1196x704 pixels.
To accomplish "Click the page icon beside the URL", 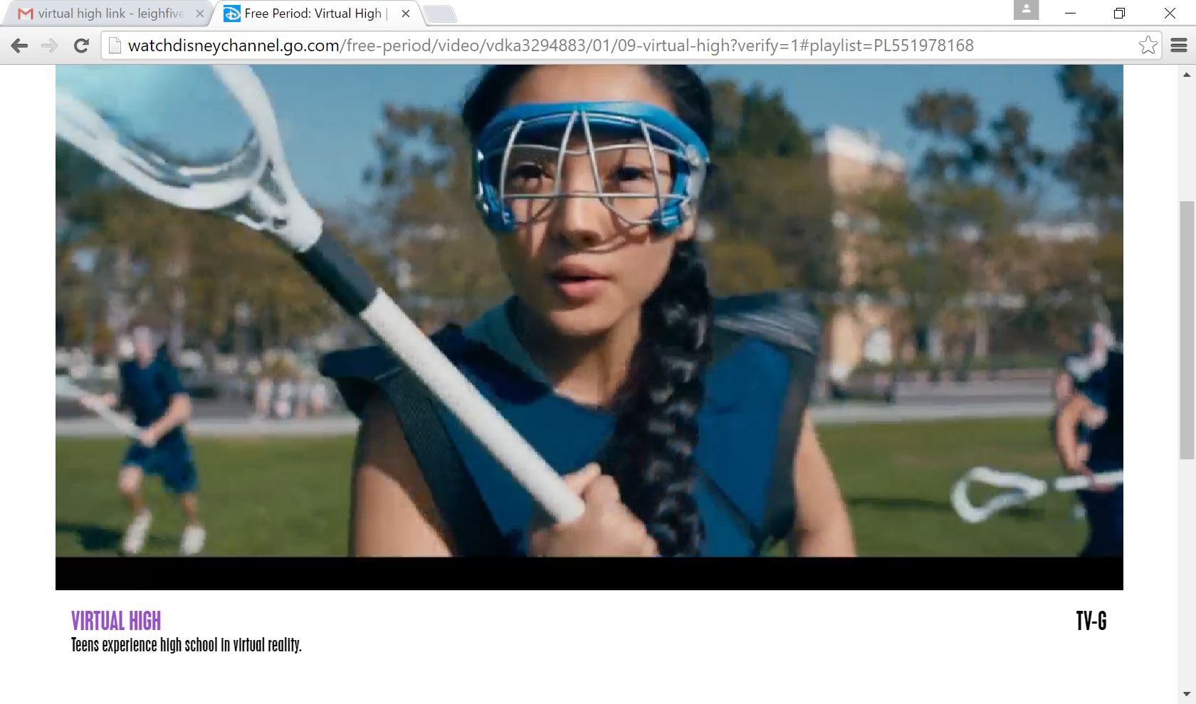I will click(x=115, y=46).
